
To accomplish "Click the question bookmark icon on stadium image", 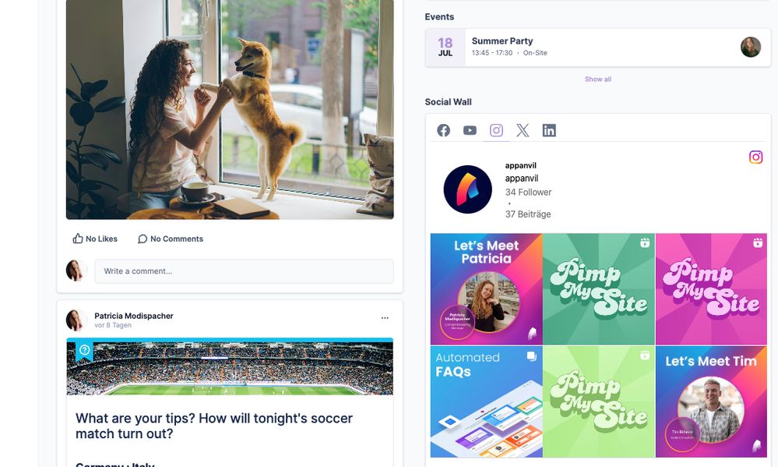I will (84, 351).
